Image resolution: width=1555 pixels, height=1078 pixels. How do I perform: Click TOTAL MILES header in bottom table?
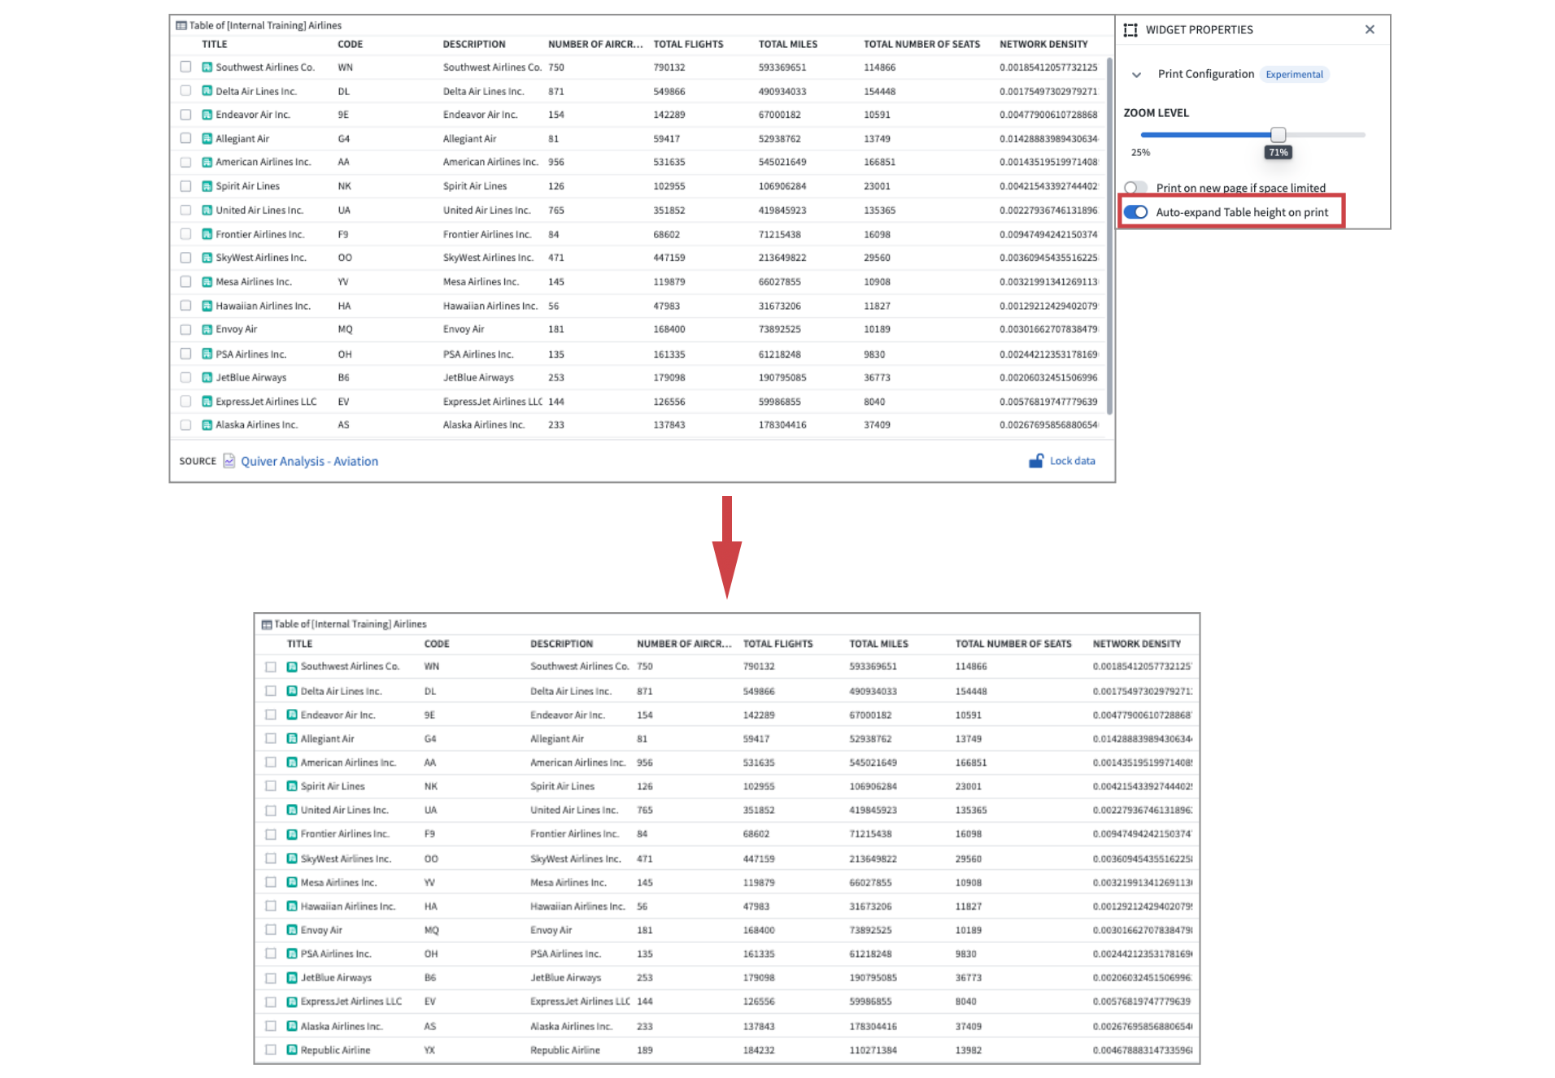879,643
